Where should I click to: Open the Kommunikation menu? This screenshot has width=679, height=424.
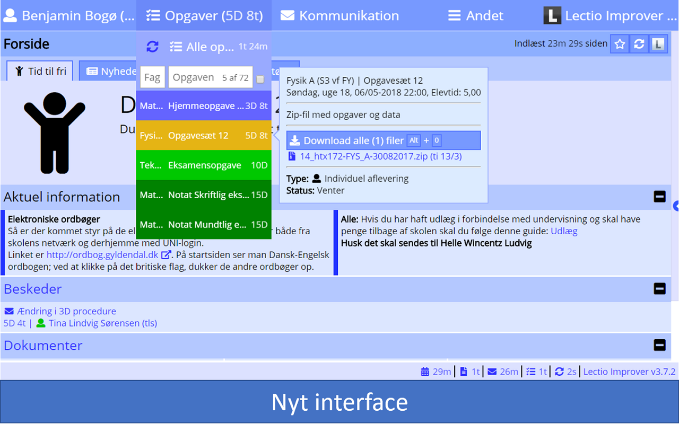pyautogui.click(x=339, y=15)
